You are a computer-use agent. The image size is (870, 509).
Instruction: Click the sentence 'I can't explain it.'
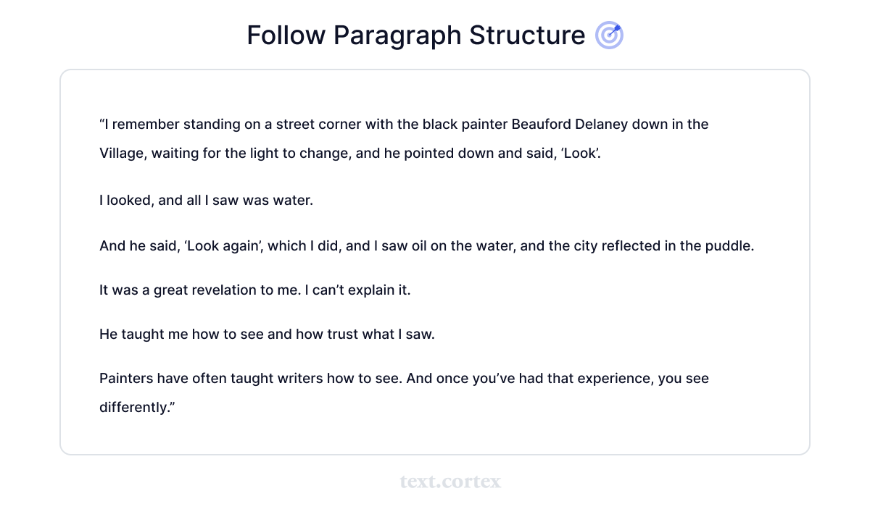coord(358,291)
